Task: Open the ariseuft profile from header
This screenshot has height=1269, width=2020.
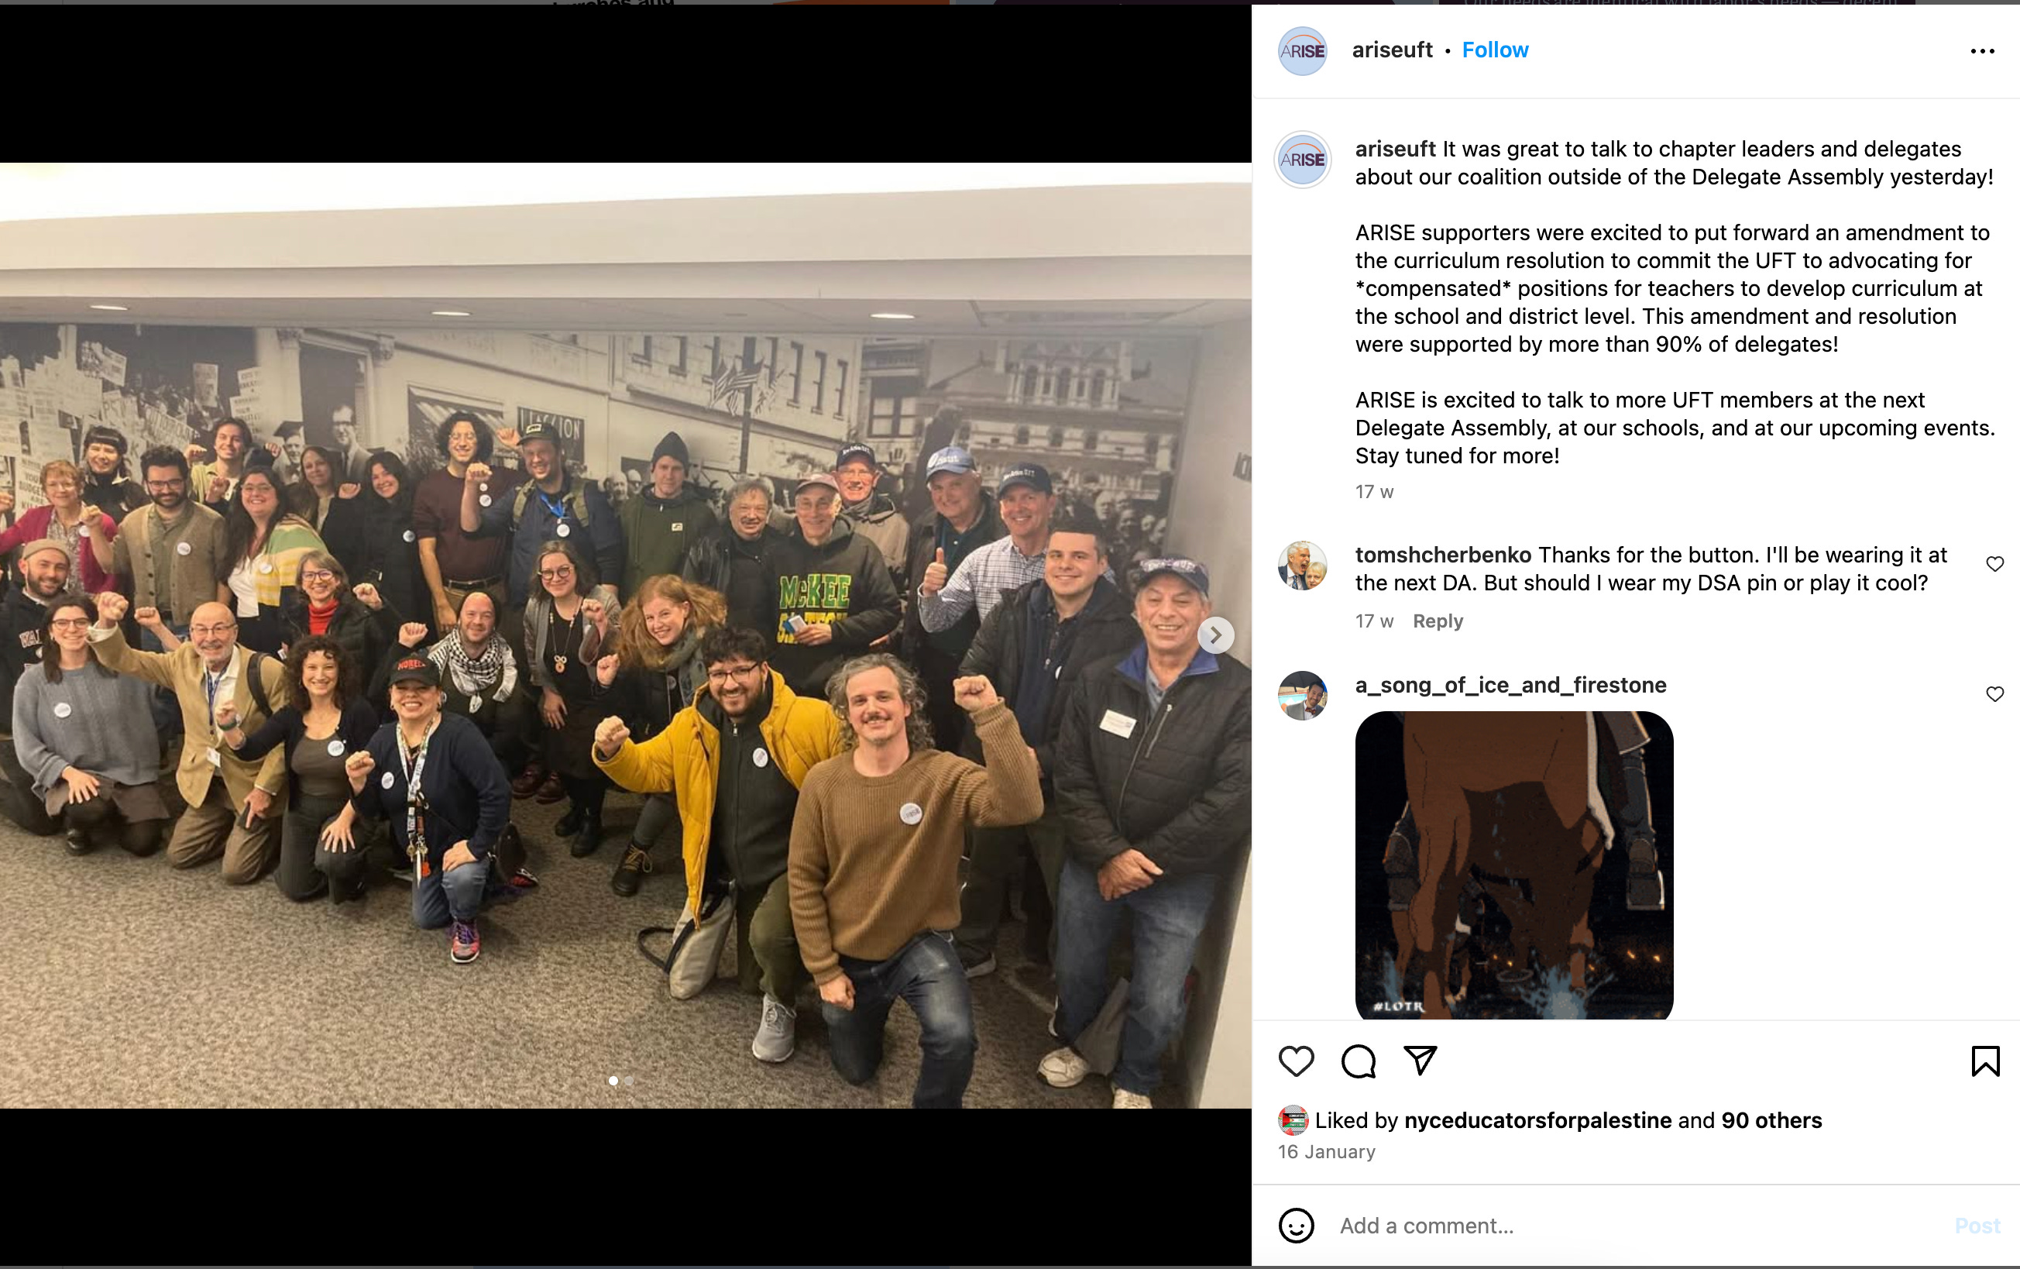Action: click(x=1392, y=50)
